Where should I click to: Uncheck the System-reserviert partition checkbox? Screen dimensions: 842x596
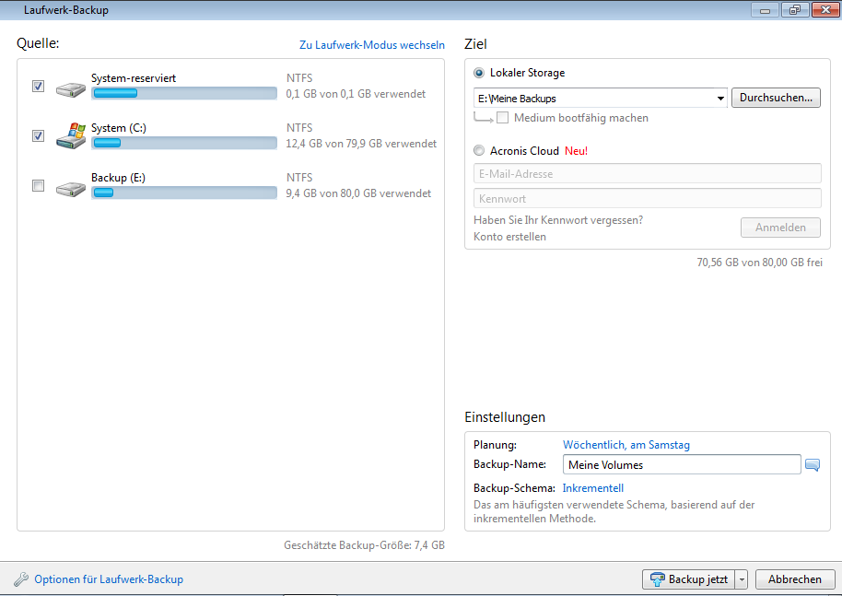[38, 87]
